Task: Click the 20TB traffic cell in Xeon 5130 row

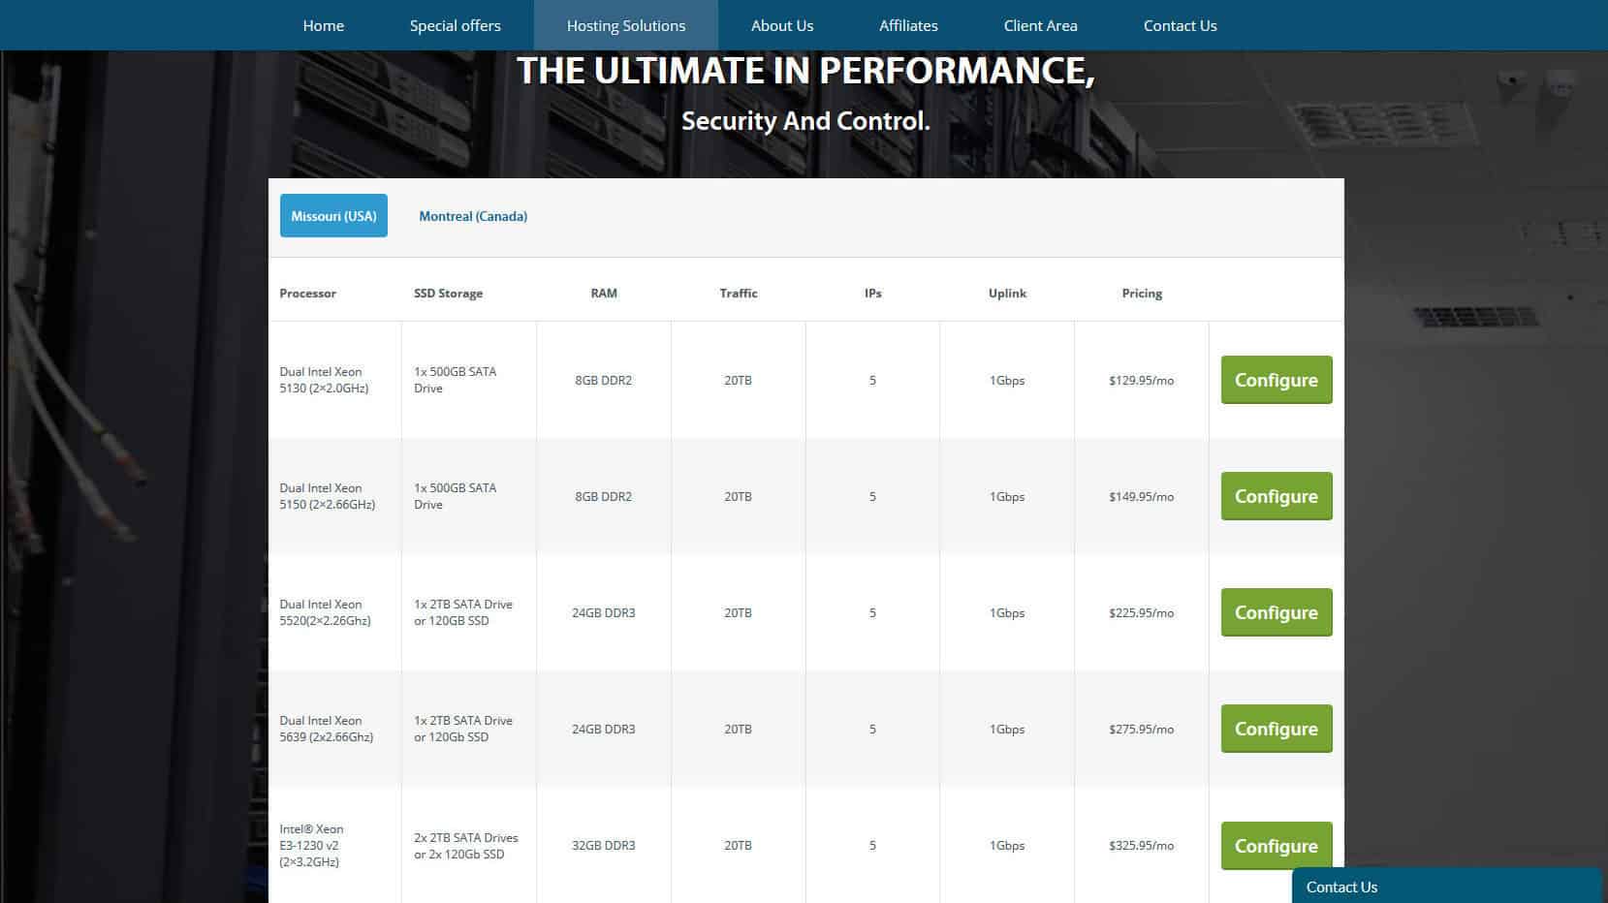Action: (x=739, y=381)
